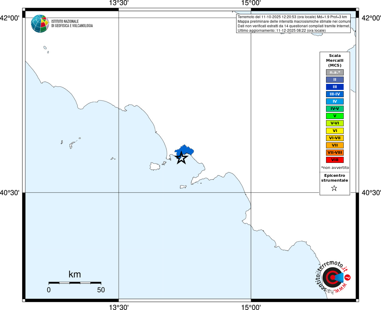The height and width of the screenshot is (310, 381).
Task: Click the right 40°30' latitude label
Action: point(371,193)
